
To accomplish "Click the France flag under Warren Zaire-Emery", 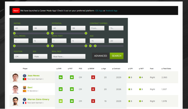I will 24,103.
